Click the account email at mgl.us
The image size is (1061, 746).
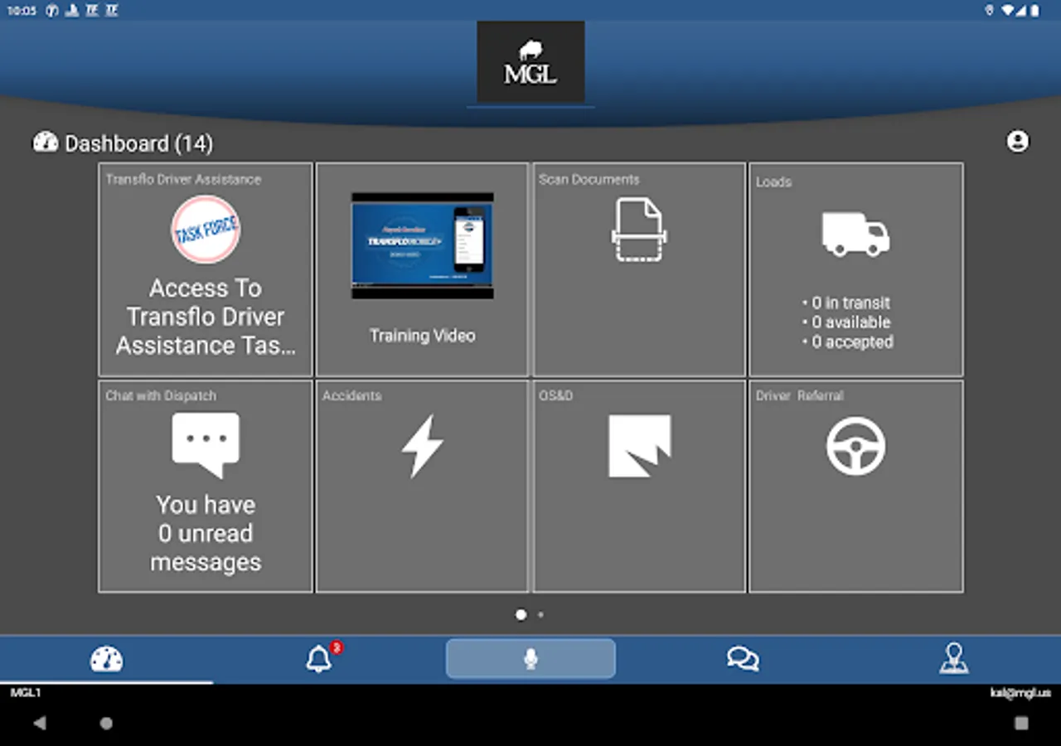(1020, 692)
